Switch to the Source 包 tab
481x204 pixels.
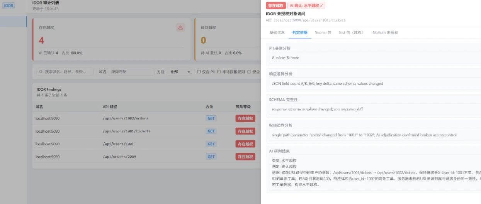(x=323, y=33)
